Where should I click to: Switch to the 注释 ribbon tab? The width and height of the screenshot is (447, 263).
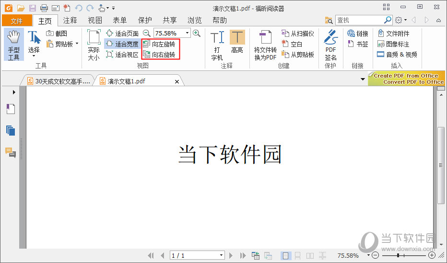click(x=70, y=20)
